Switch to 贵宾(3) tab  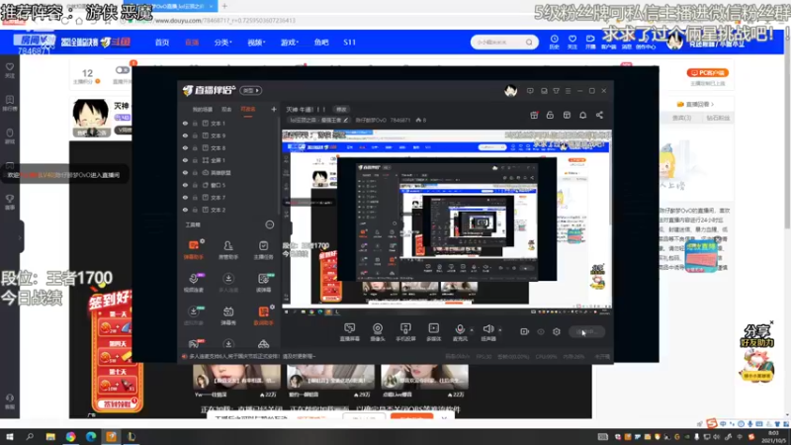click(681, 118)
